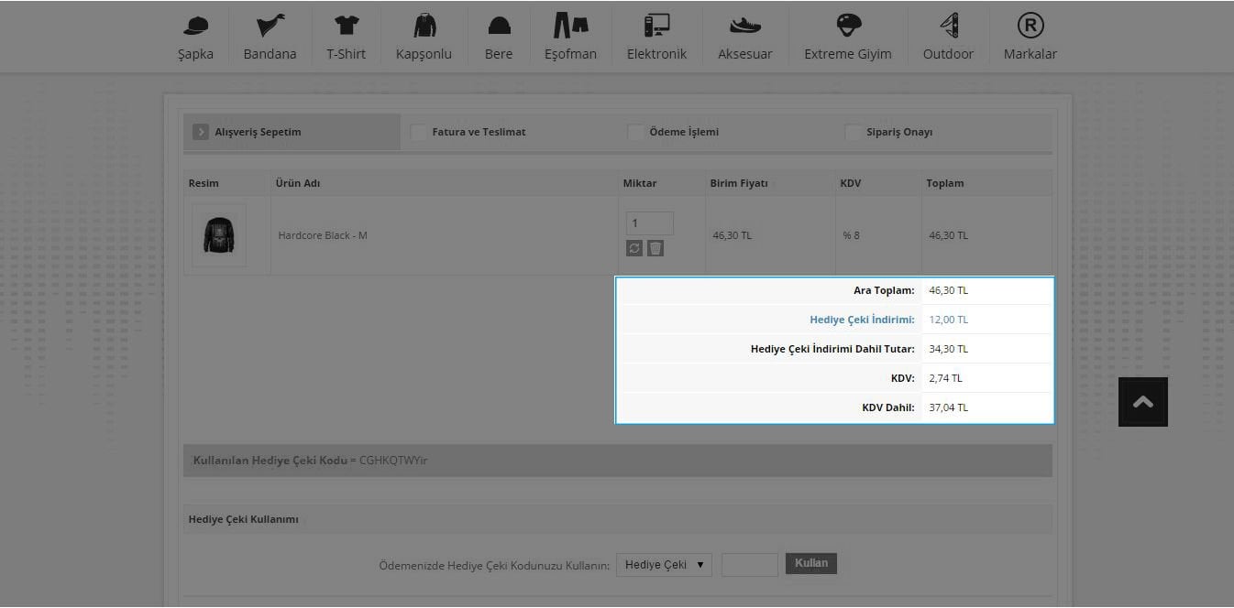
Task: Click the Resim column header
Action: pos(204,183)
